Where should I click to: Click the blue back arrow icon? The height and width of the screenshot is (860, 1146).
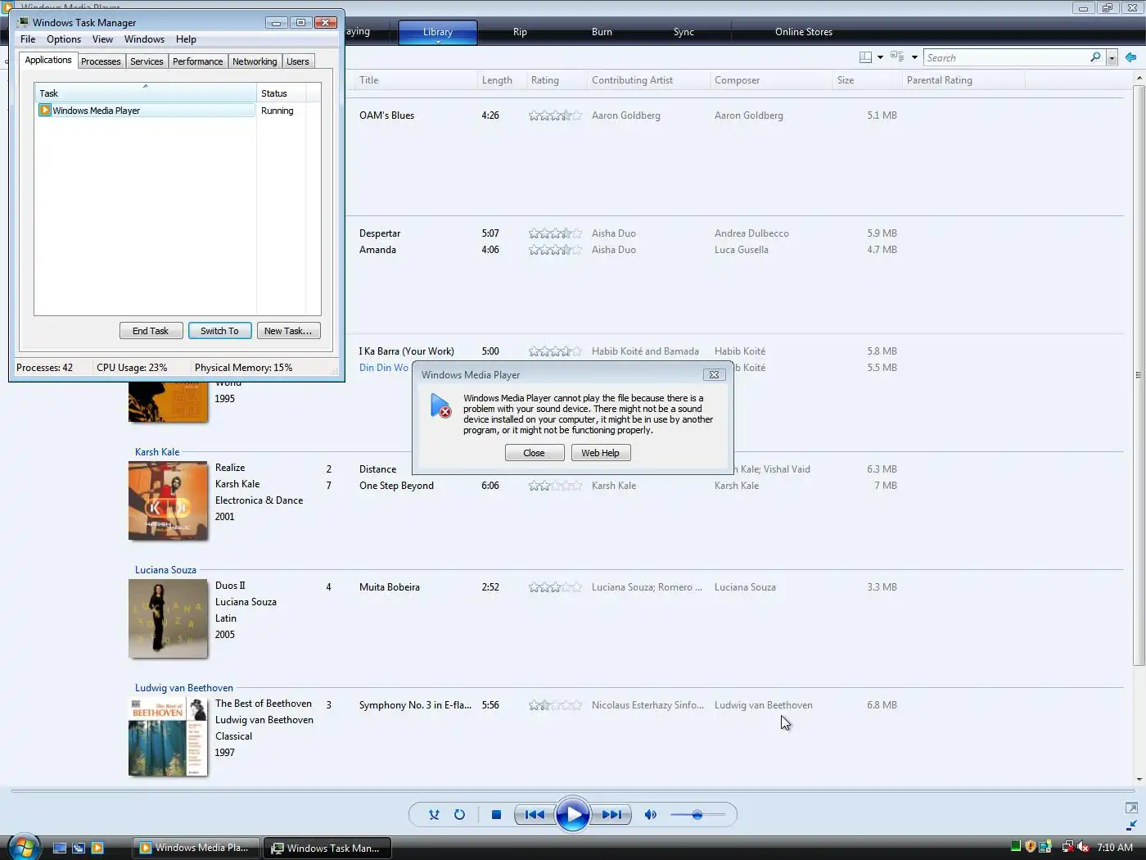[x=1130, y=57]
